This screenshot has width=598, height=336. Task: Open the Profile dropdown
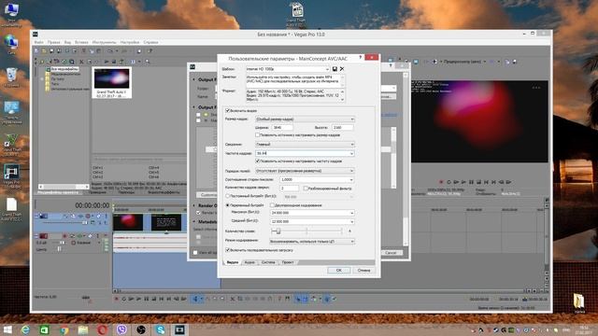tap(305, 145)
